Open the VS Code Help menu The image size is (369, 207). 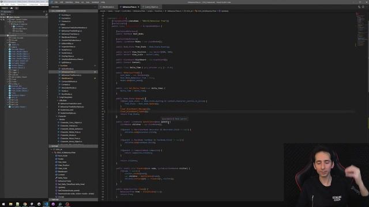103,2
